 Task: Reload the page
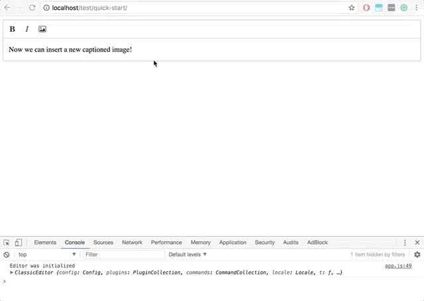click(x=32, y=8)
